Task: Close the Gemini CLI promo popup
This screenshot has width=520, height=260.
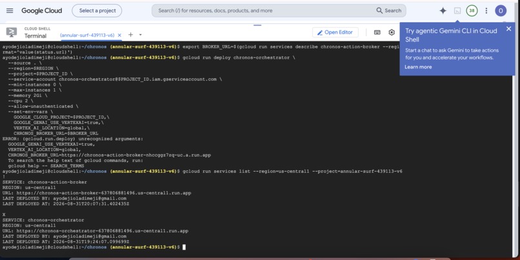Action: tap(509, 29)
